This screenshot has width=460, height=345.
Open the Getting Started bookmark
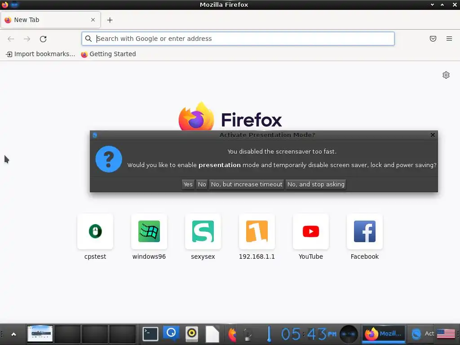108,54
